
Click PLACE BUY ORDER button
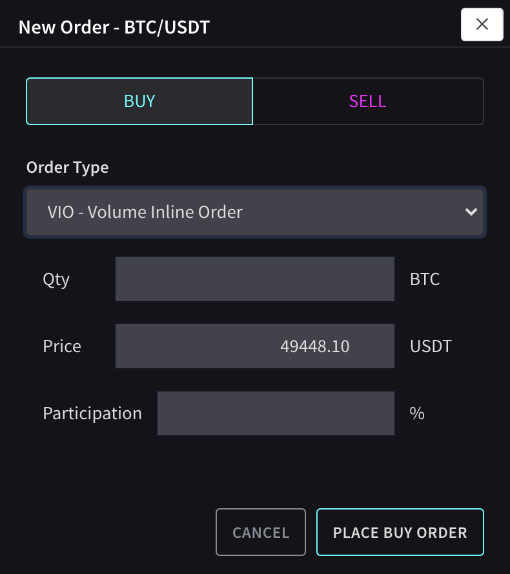tap(400, 532)
